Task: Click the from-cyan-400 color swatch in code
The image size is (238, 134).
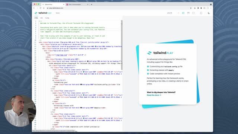Action: point(82,47)
